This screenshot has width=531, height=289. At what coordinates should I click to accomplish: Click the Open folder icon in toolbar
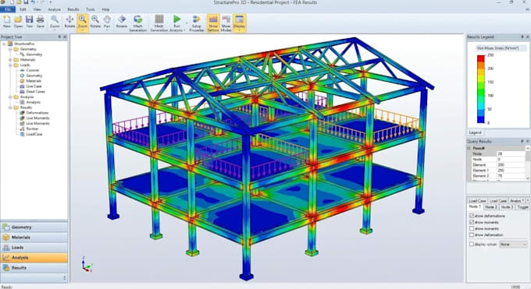(x=18, y=19)
